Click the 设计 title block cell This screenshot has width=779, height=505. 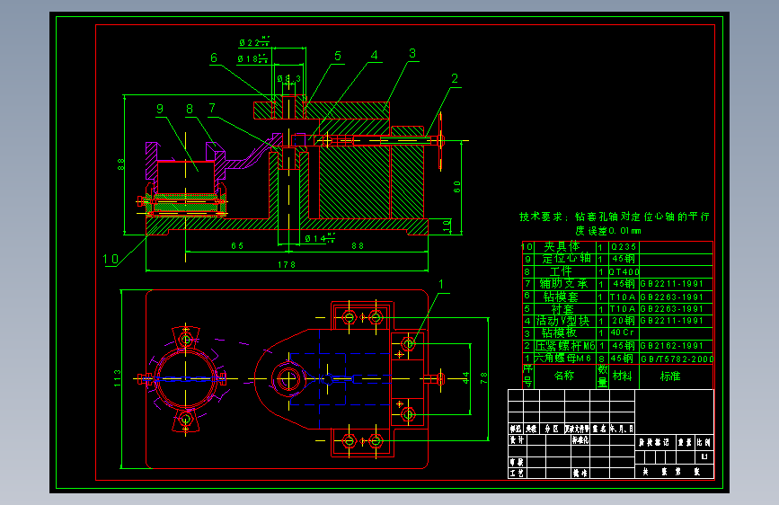[517, 440]
